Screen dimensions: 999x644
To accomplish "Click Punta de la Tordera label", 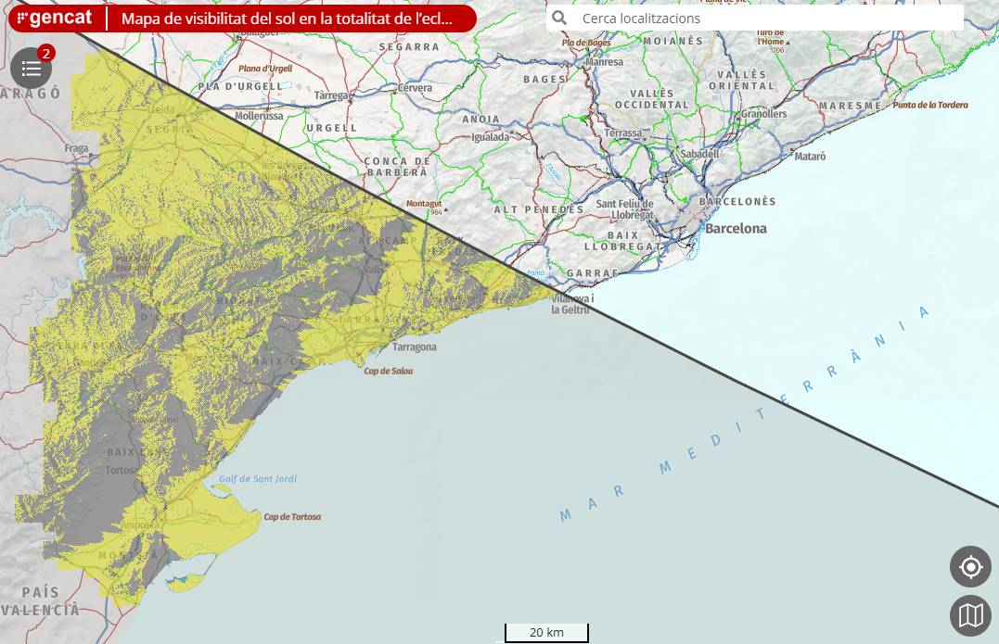I will [x=930, y=105].
